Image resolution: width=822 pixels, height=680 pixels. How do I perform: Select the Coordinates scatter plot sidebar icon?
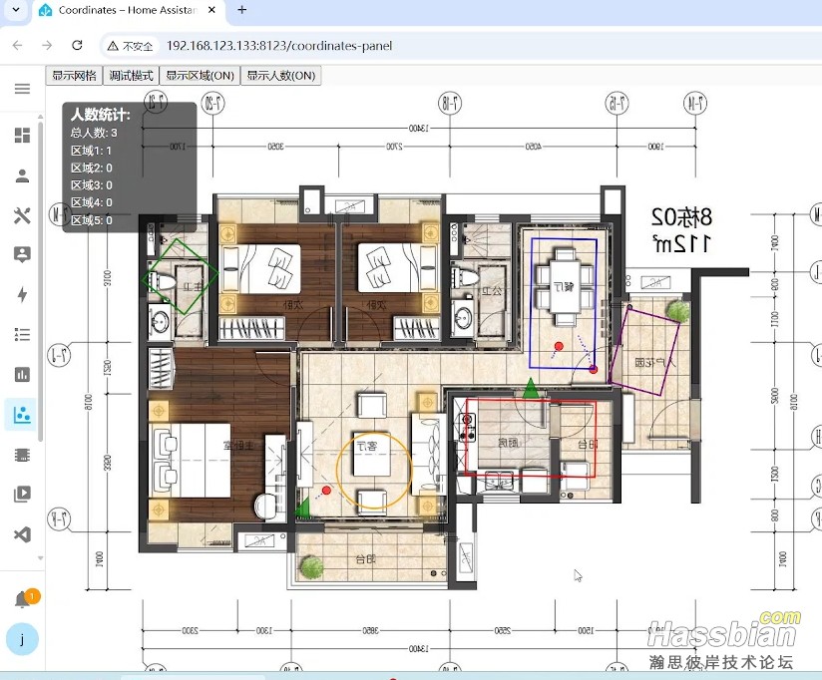point(22,415)
